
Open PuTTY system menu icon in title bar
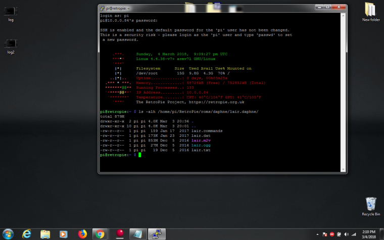(x=103, y=8)
